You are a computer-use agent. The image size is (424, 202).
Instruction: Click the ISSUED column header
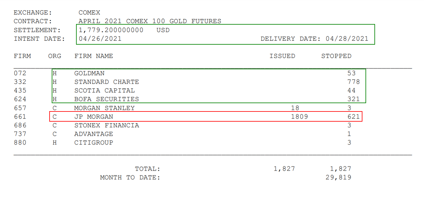tap(282, 56)
